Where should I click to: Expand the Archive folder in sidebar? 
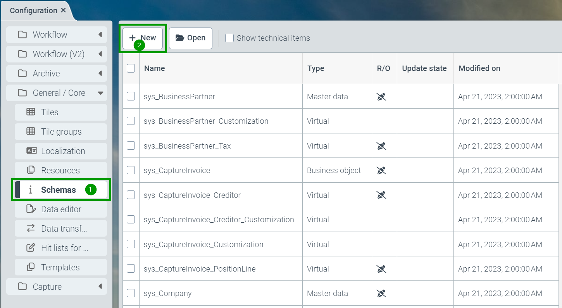click(100, 73)
